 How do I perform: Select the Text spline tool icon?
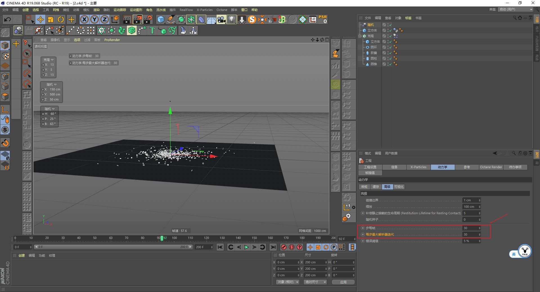[152, 30]
